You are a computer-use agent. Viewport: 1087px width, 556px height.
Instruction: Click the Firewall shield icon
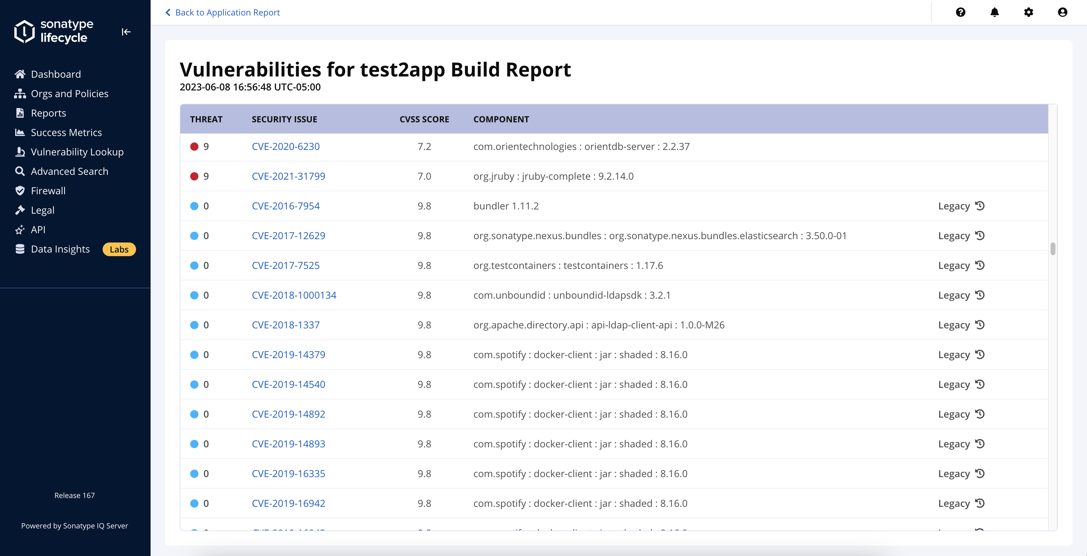coord(20,191)
